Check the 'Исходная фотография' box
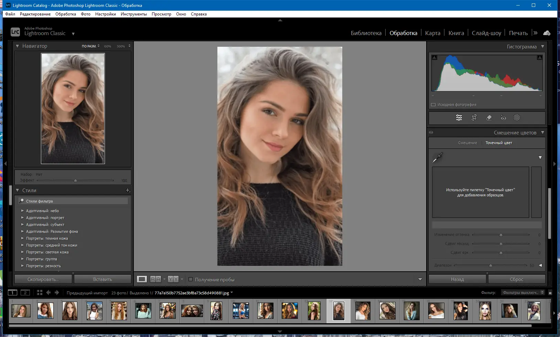 [x=433, y=105]
